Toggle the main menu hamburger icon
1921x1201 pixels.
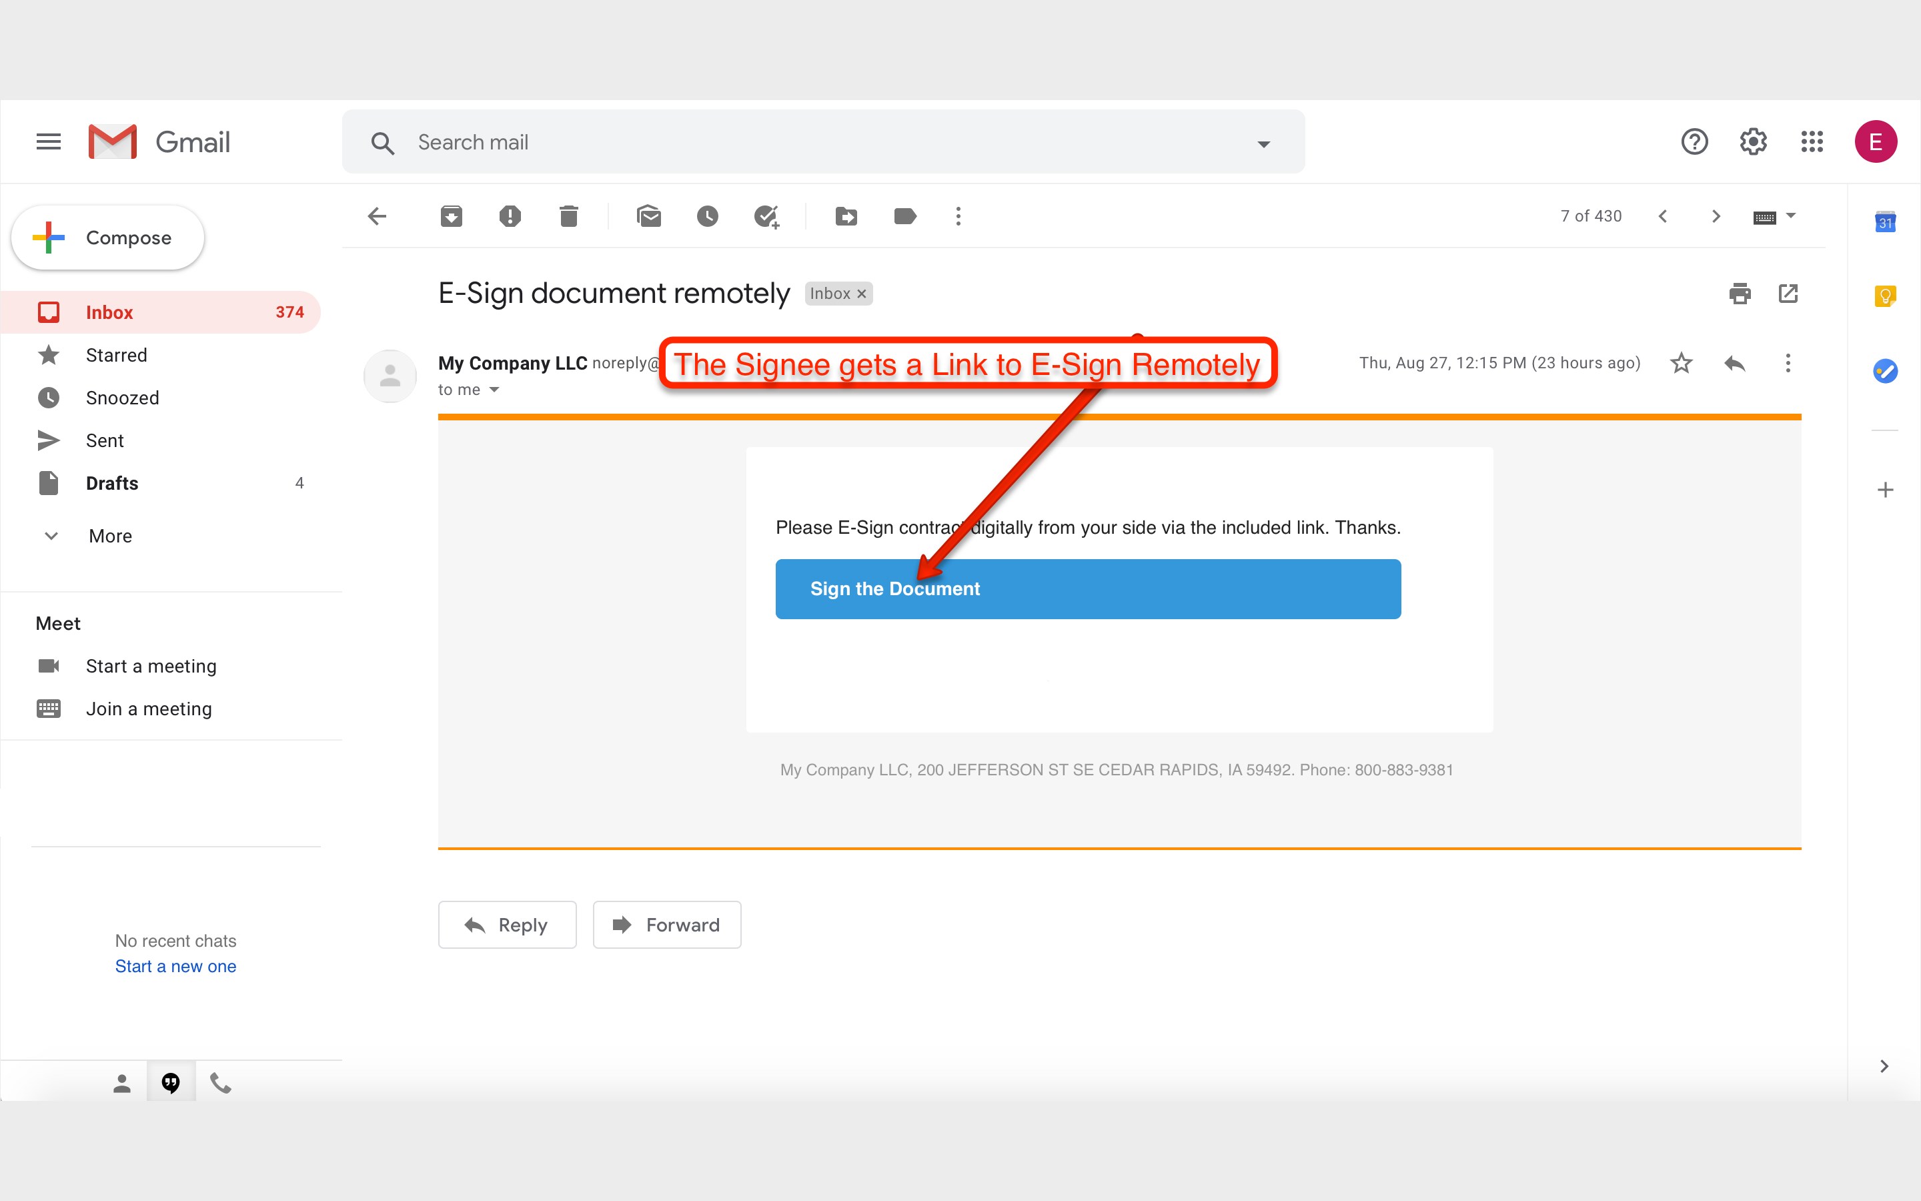pos(49,142)
